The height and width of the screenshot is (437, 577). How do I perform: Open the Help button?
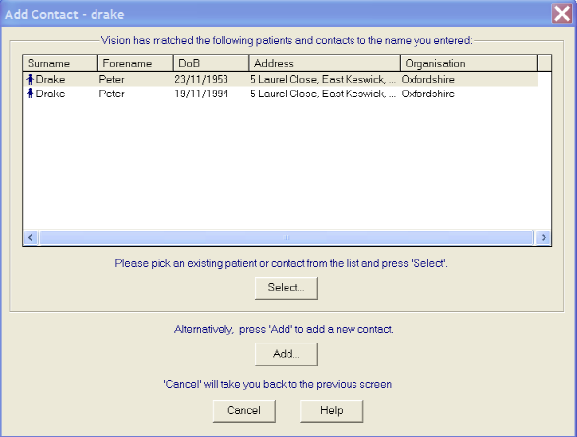pyautogui.click(x=332, y=410)
